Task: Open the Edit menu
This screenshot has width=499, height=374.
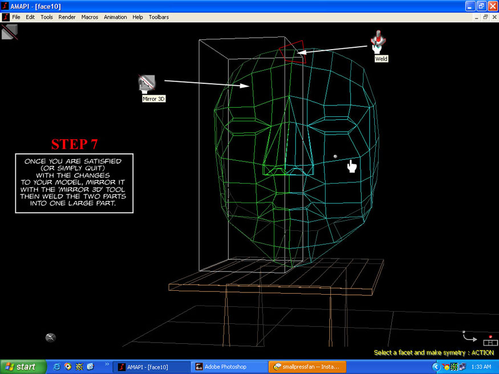Action: click(x=30, y=17)
